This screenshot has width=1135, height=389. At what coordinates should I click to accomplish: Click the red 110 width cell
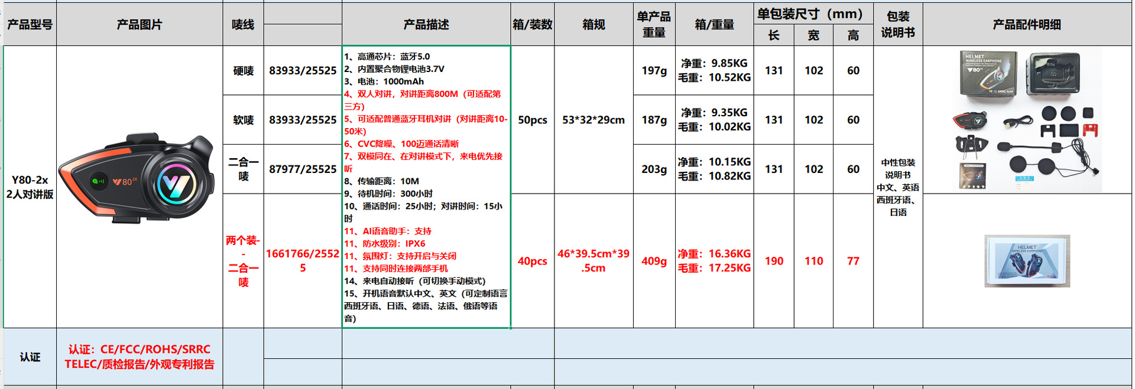click(x=813, y=261)
